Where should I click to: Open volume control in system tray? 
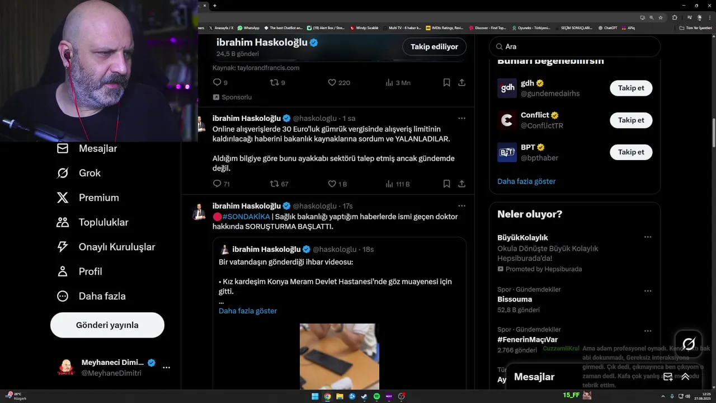coord(687,396)
